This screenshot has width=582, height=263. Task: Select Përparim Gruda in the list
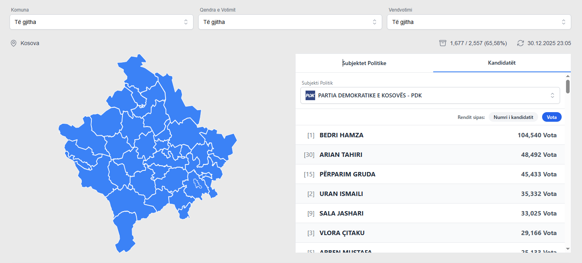pos(430,174)
